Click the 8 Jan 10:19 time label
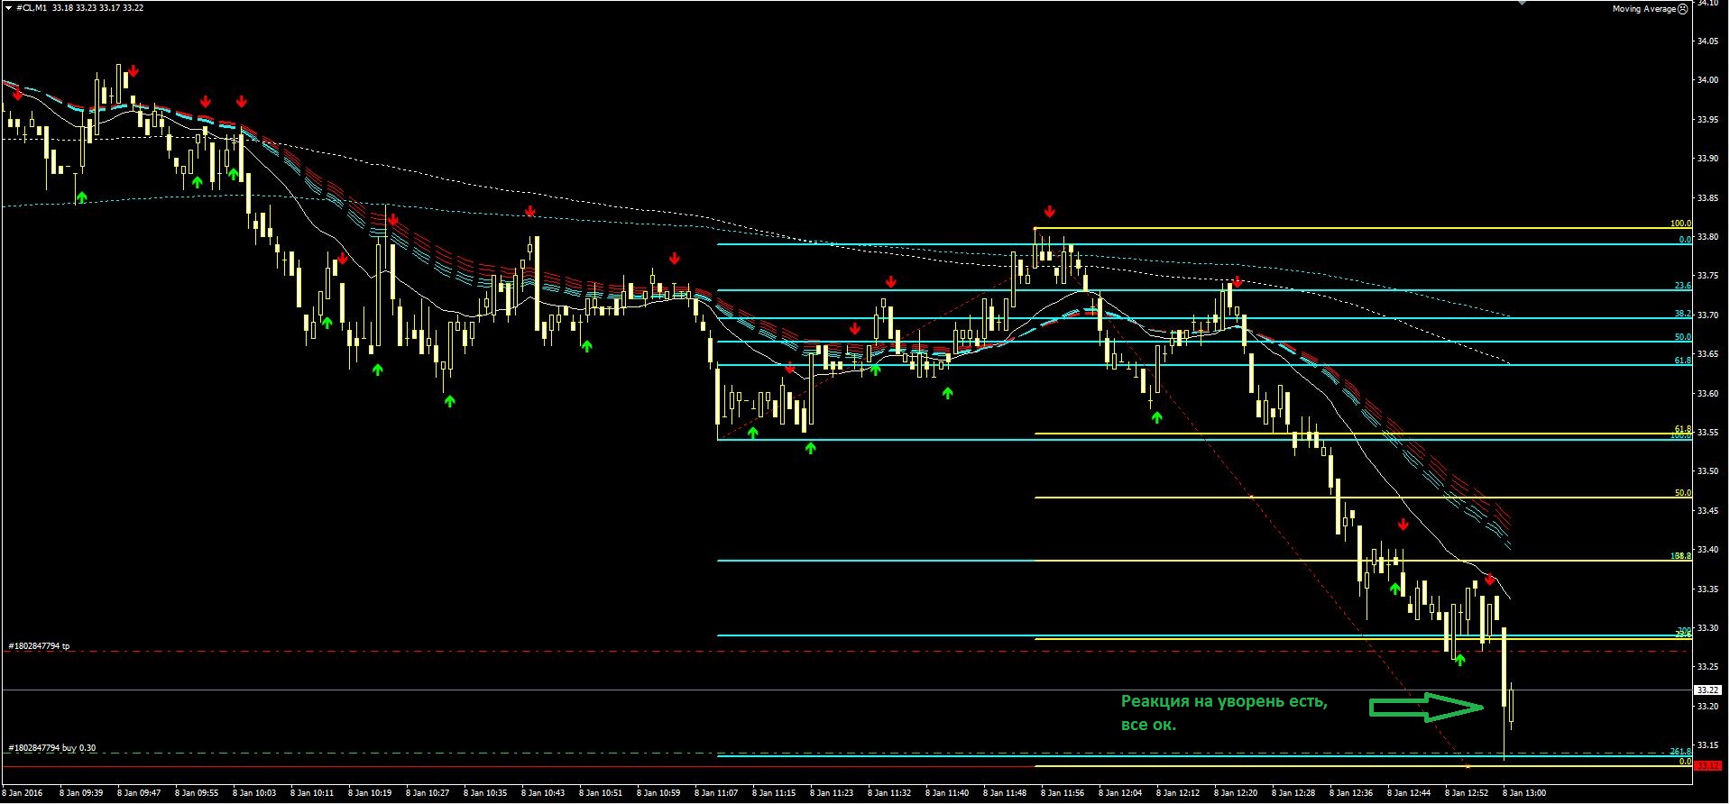This screenshot has height=804, width=1730. coord(370,793)
